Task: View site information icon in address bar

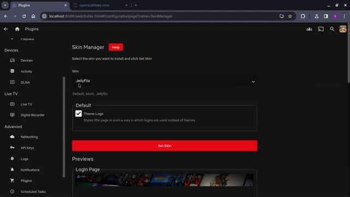Action: click(x=44, y=16)
